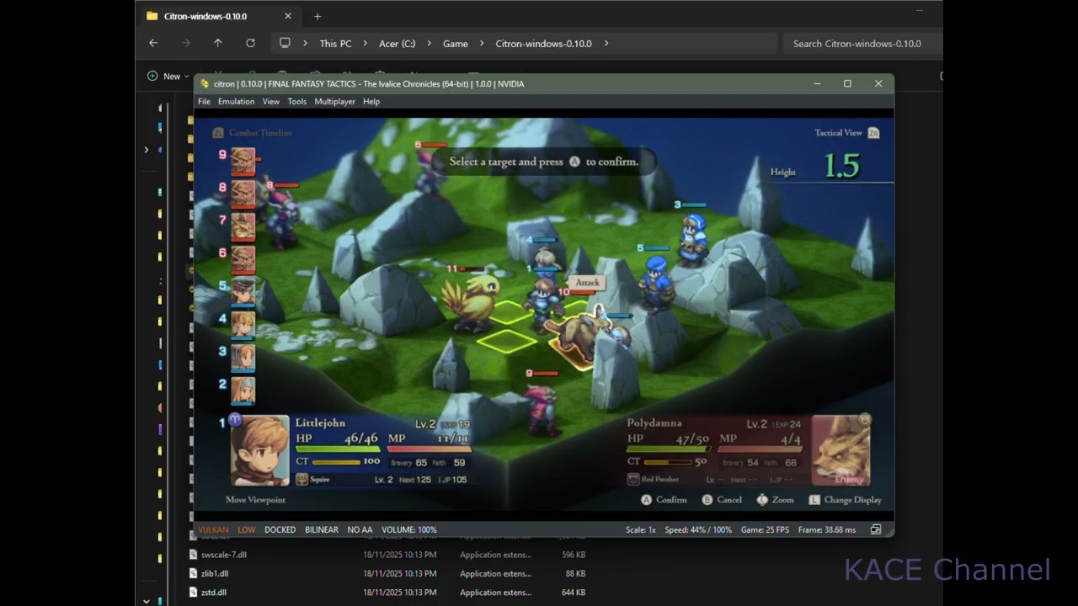Click timeline portrait number 5 ally with cap

[x=243, y=292]
